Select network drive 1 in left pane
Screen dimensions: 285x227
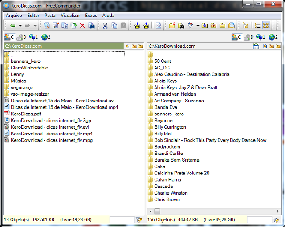point(33,37)
